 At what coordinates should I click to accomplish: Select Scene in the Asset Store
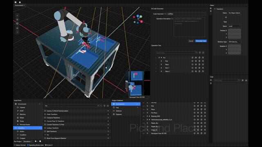point(22,121)
